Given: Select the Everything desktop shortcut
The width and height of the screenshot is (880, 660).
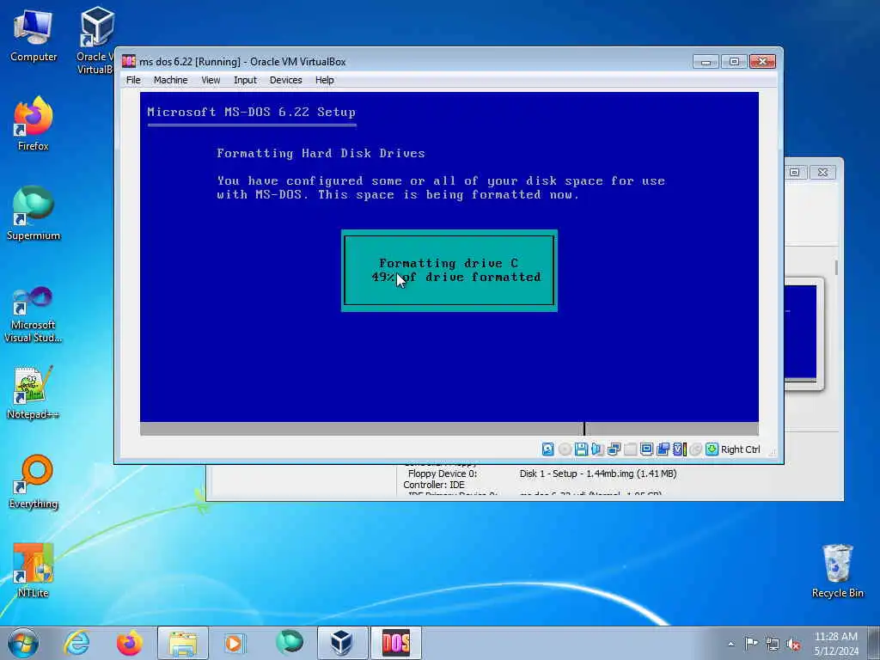Looking at the screenshot, I should pos(34,481).
